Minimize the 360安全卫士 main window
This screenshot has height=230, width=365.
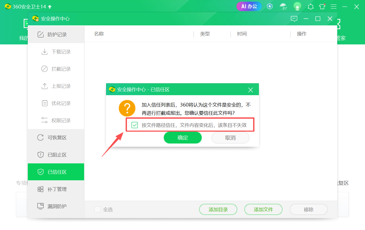(345, 7)
